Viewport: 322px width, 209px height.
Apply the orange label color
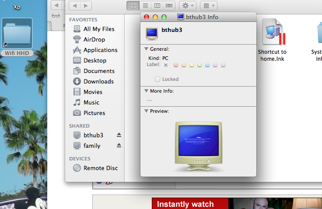pos(184,65)
